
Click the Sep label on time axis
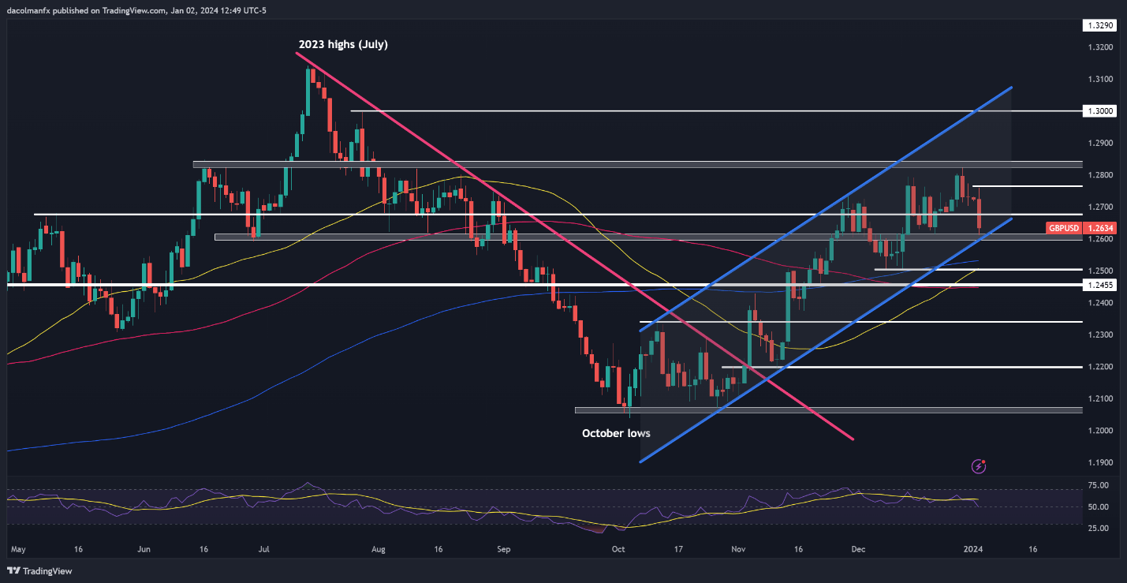click(502, 548)
